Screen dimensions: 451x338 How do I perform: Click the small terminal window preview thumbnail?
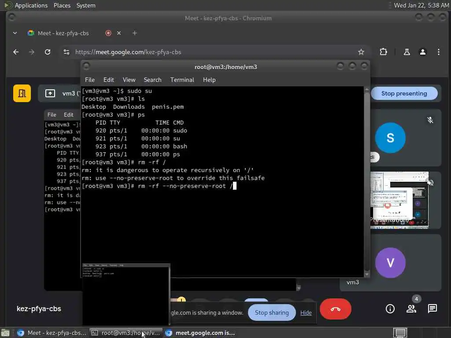point(126,294)
